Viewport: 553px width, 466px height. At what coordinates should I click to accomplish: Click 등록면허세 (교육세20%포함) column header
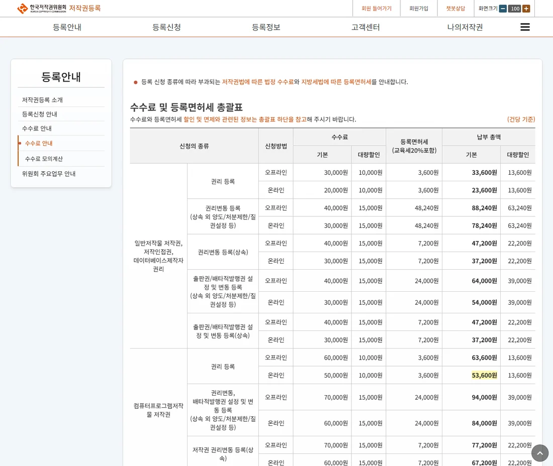click(x=414, y=146)
